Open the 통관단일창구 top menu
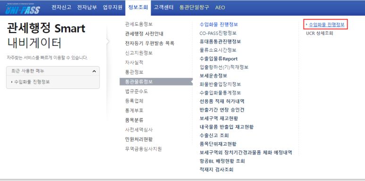This screenshot has width=365, height=181. coord(194,8)
